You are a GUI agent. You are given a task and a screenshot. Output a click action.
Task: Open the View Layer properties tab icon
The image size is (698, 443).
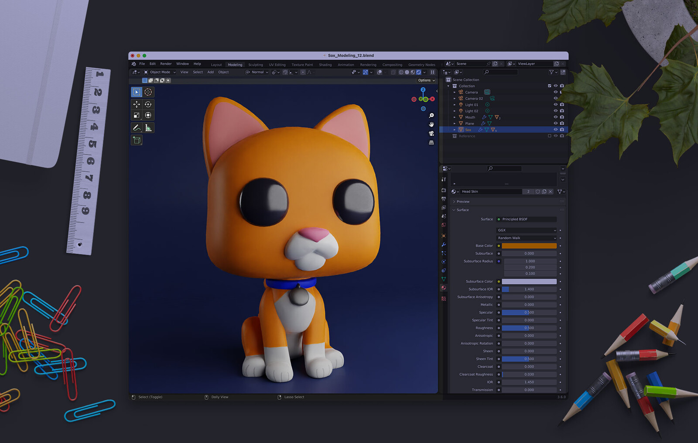pyautogui.click(x=444, y=208)
